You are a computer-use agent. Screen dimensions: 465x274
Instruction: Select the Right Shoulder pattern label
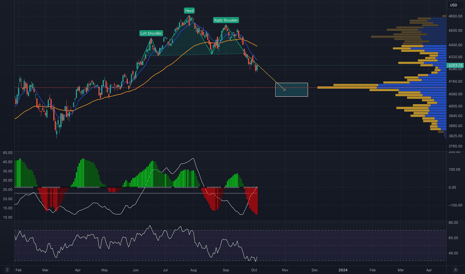tap(226, 20)
